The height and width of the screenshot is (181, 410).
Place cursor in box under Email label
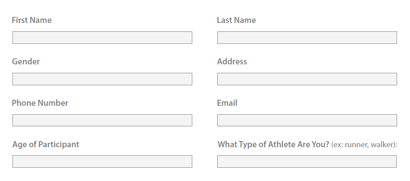click(x=307, y=120)
